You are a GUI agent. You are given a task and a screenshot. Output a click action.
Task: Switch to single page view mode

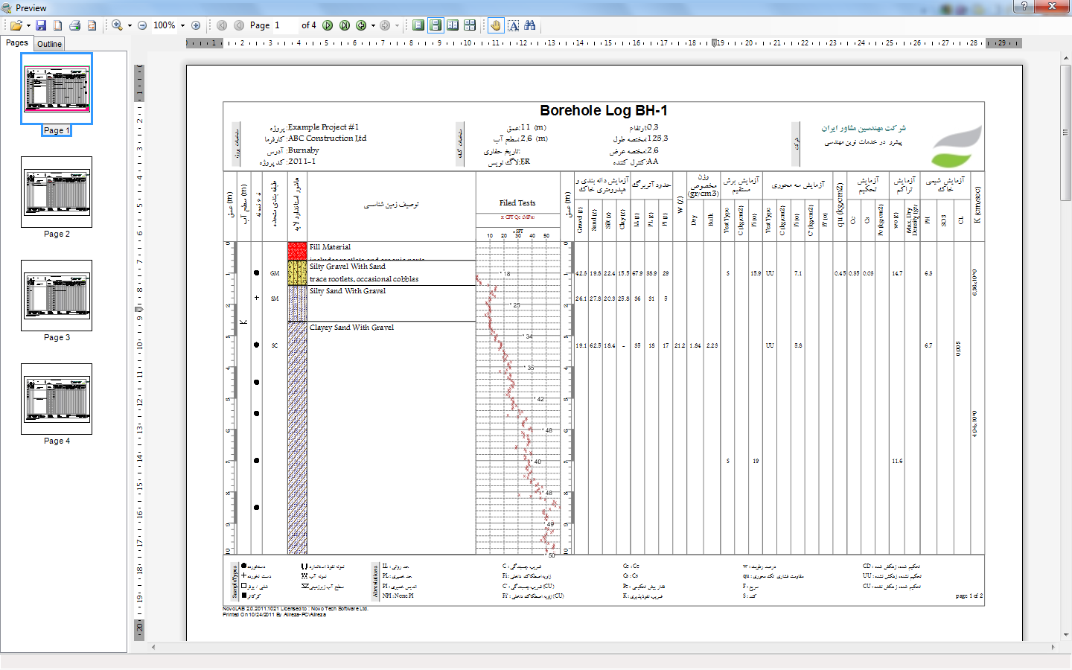pyautogui.click(x=418, y=25)
